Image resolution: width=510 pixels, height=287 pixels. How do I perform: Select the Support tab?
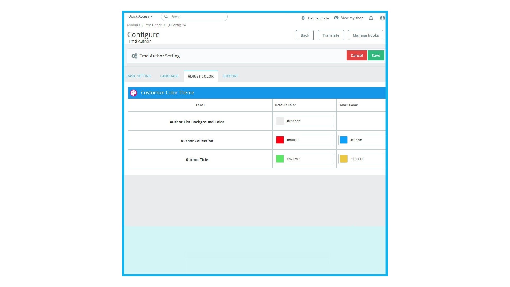230,76
